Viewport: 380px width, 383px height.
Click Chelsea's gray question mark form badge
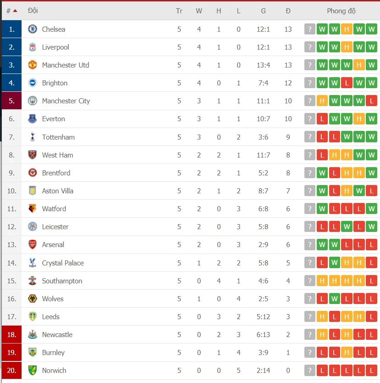[310, 29]
